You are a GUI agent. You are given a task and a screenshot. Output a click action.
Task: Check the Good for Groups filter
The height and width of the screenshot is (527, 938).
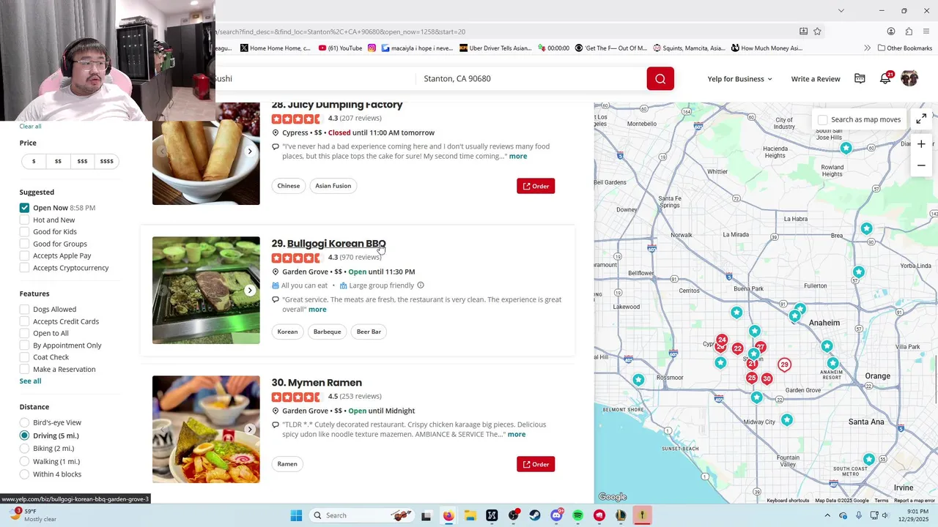click(24, 244)
